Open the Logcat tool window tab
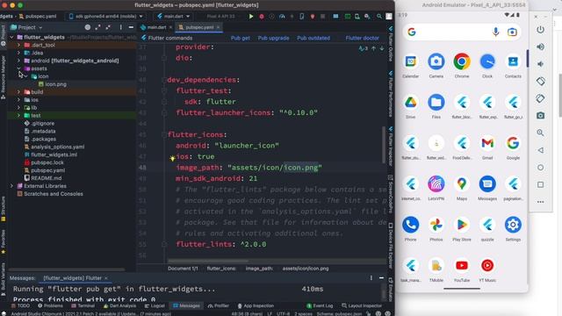562x316 pixels. [155, 305]
